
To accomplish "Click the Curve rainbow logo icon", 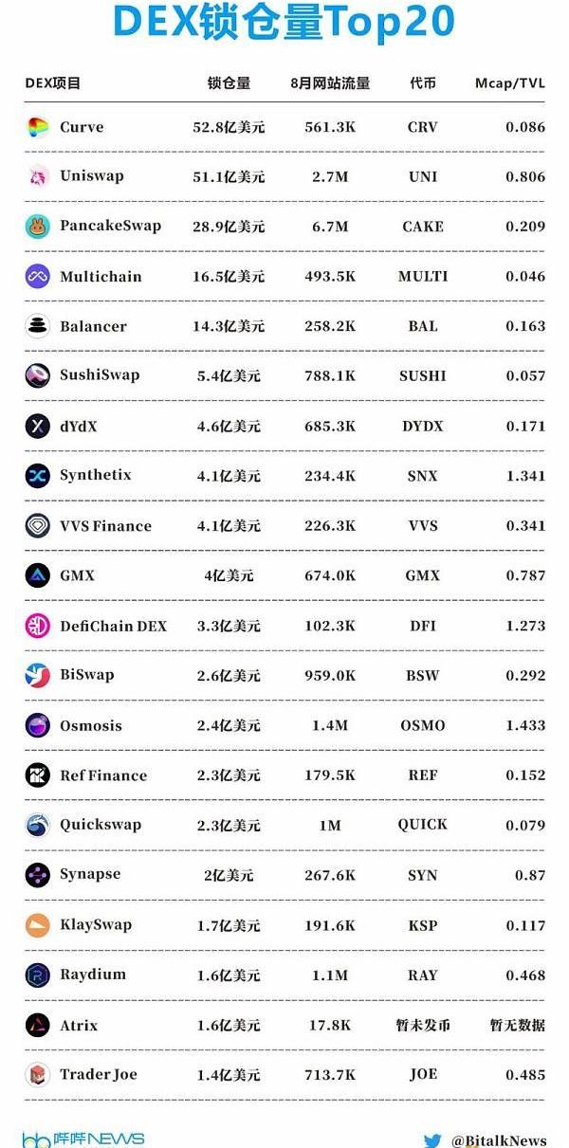I will [x=38, y=128].
